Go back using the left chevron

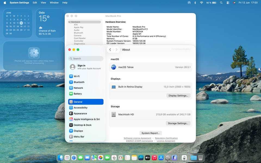point(110,49)
